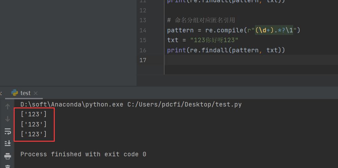
Task: Toggle soft-wrap in the run console
Action: coord(8,131)
